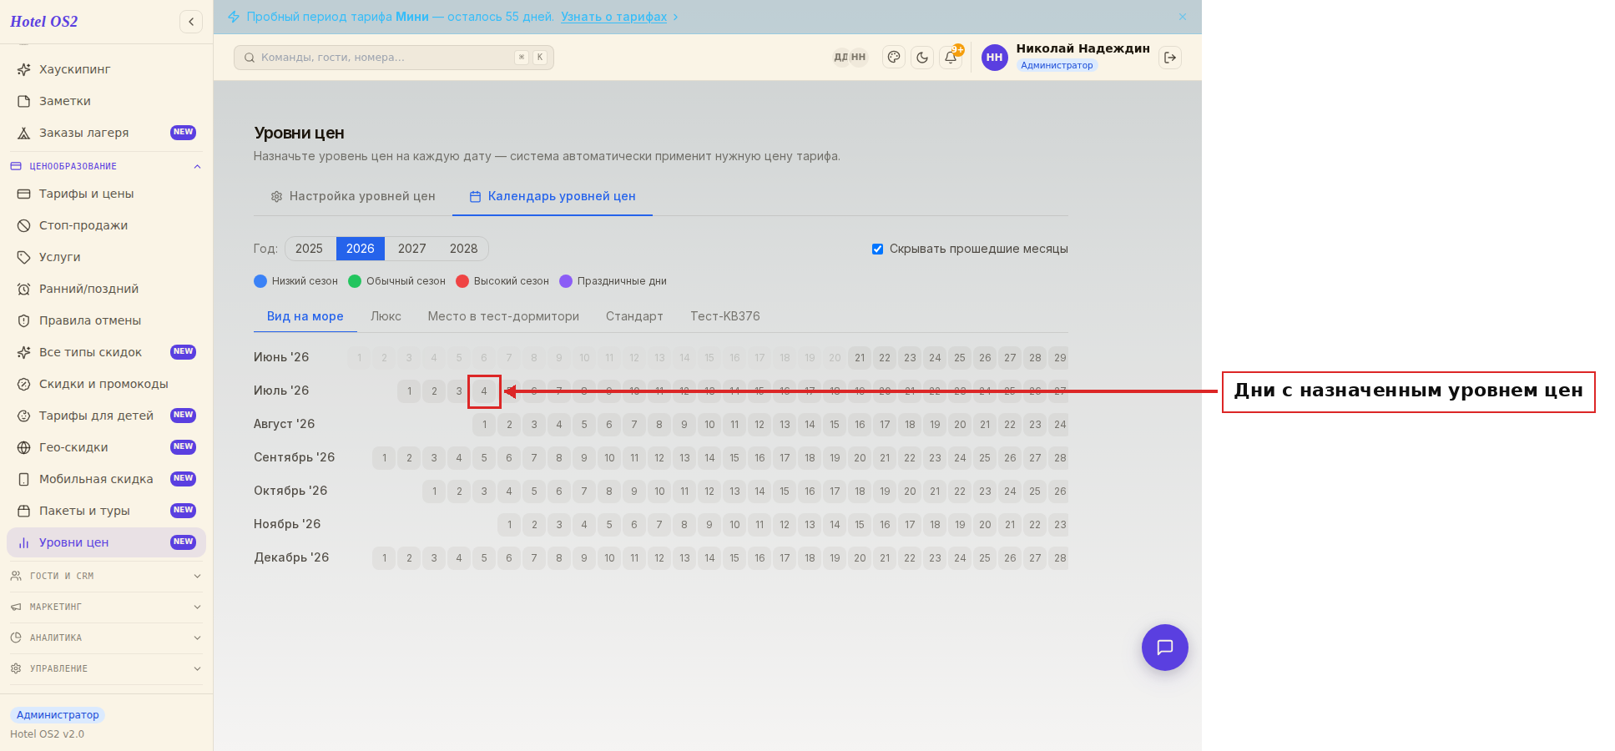Toggle dark mode with the moon icon

point(922,58)
